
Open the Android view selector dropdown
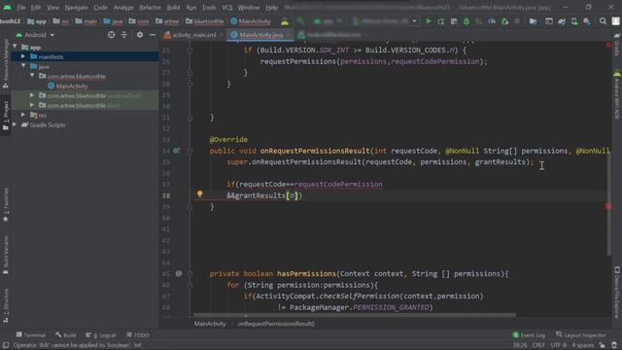pos(35,35)
